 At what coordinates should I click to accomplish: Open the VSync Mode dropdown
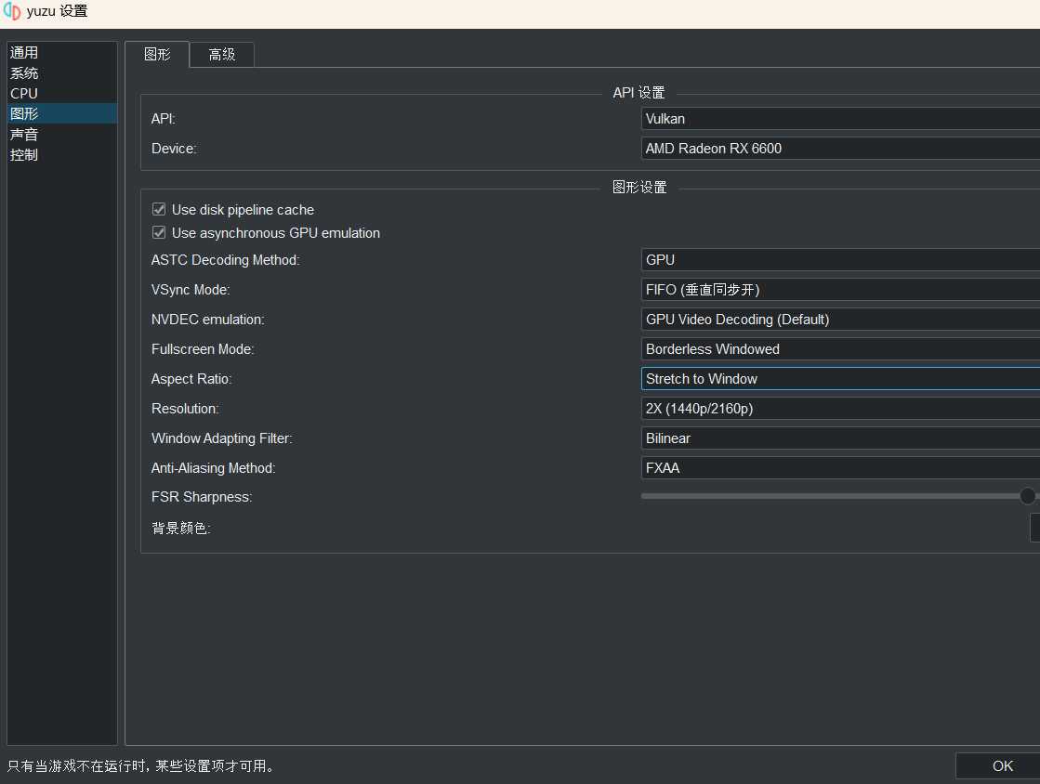point(836,289)
